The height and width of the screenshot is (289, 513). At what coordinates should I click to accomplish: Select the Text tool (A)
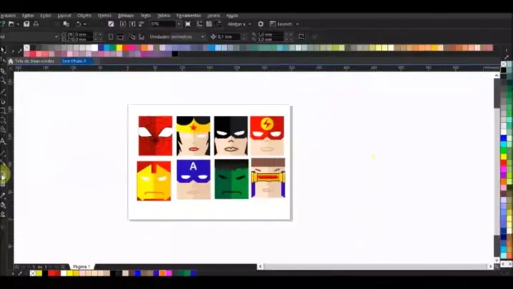tap(3, 141)
